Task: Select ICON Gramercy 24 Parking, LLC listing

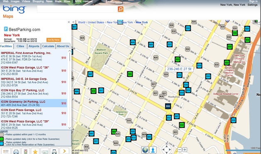Action: pos(34,103)
